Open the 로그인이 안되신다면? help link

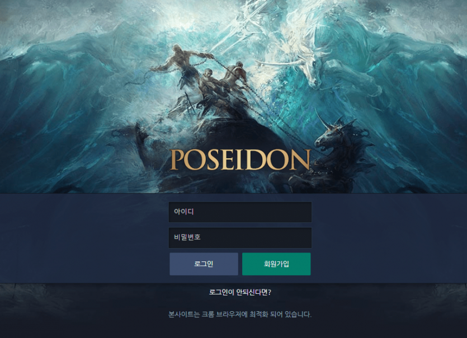(x=240, y=292)
